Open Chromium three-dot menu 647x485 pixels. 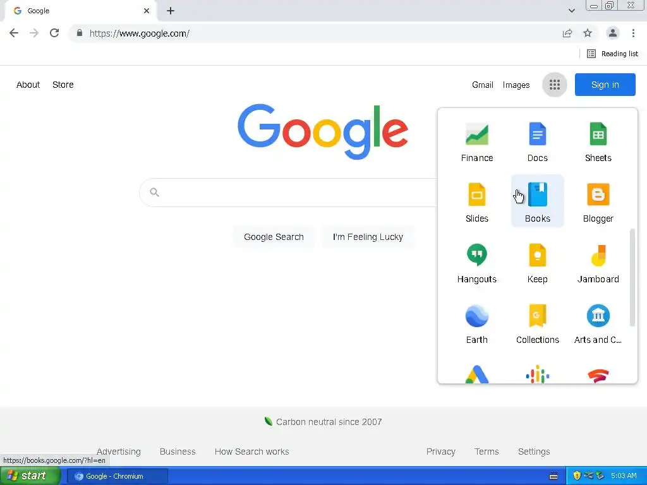pos(633,33)
